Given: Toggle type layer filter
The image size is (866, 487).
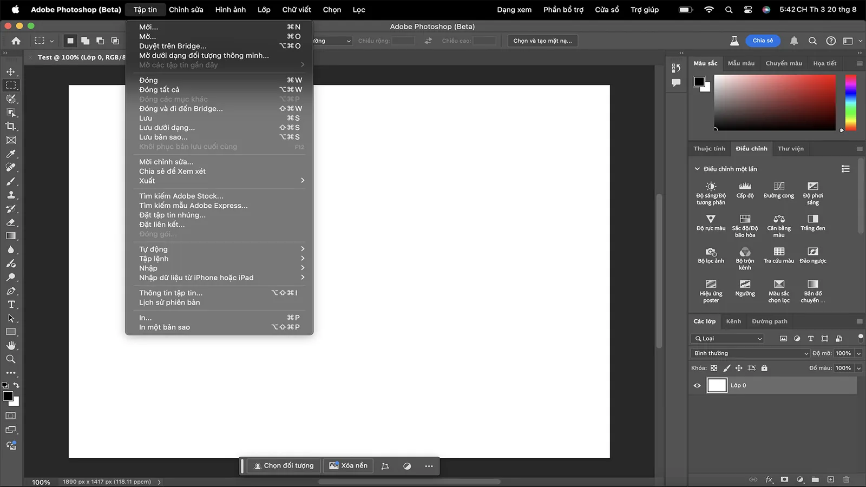Looking at the screenshot, I should 811,339.
